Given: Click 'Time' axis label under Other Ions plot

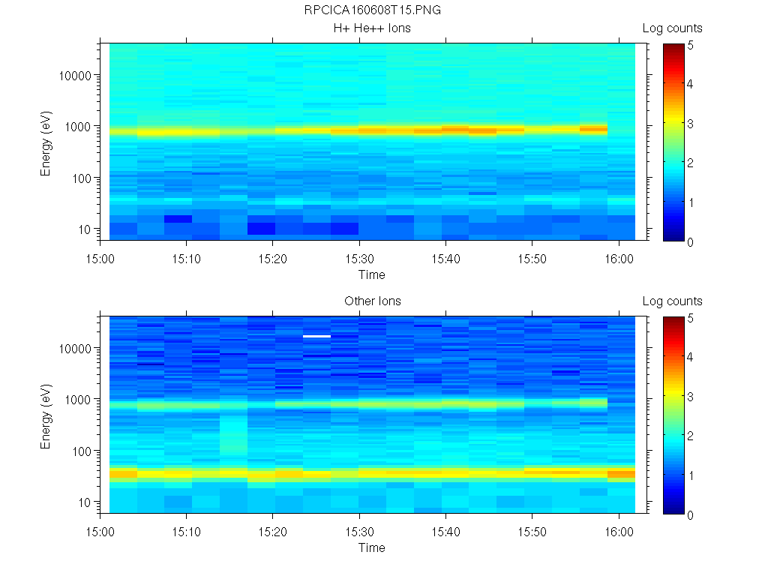Looking at the screenshot, I should 371,547.
